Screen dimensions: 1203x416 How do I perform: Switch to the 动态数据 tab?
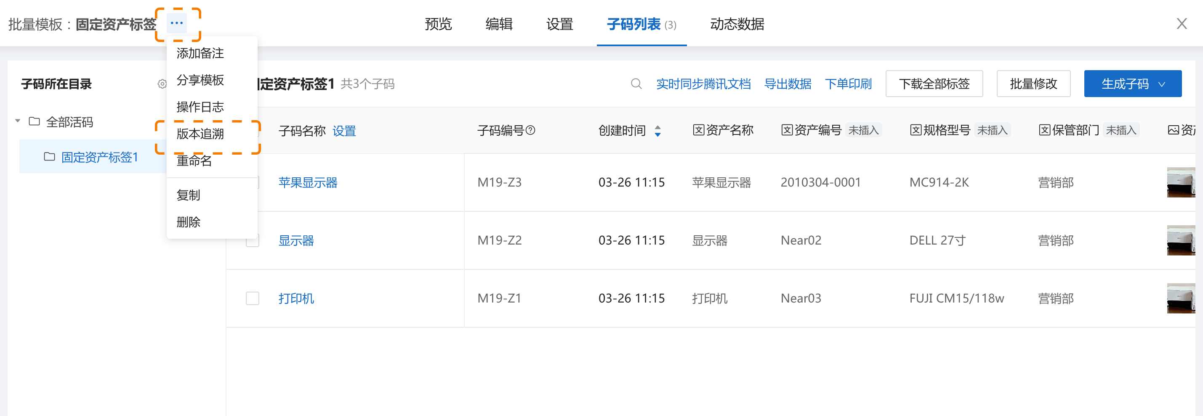click(737, 24)
